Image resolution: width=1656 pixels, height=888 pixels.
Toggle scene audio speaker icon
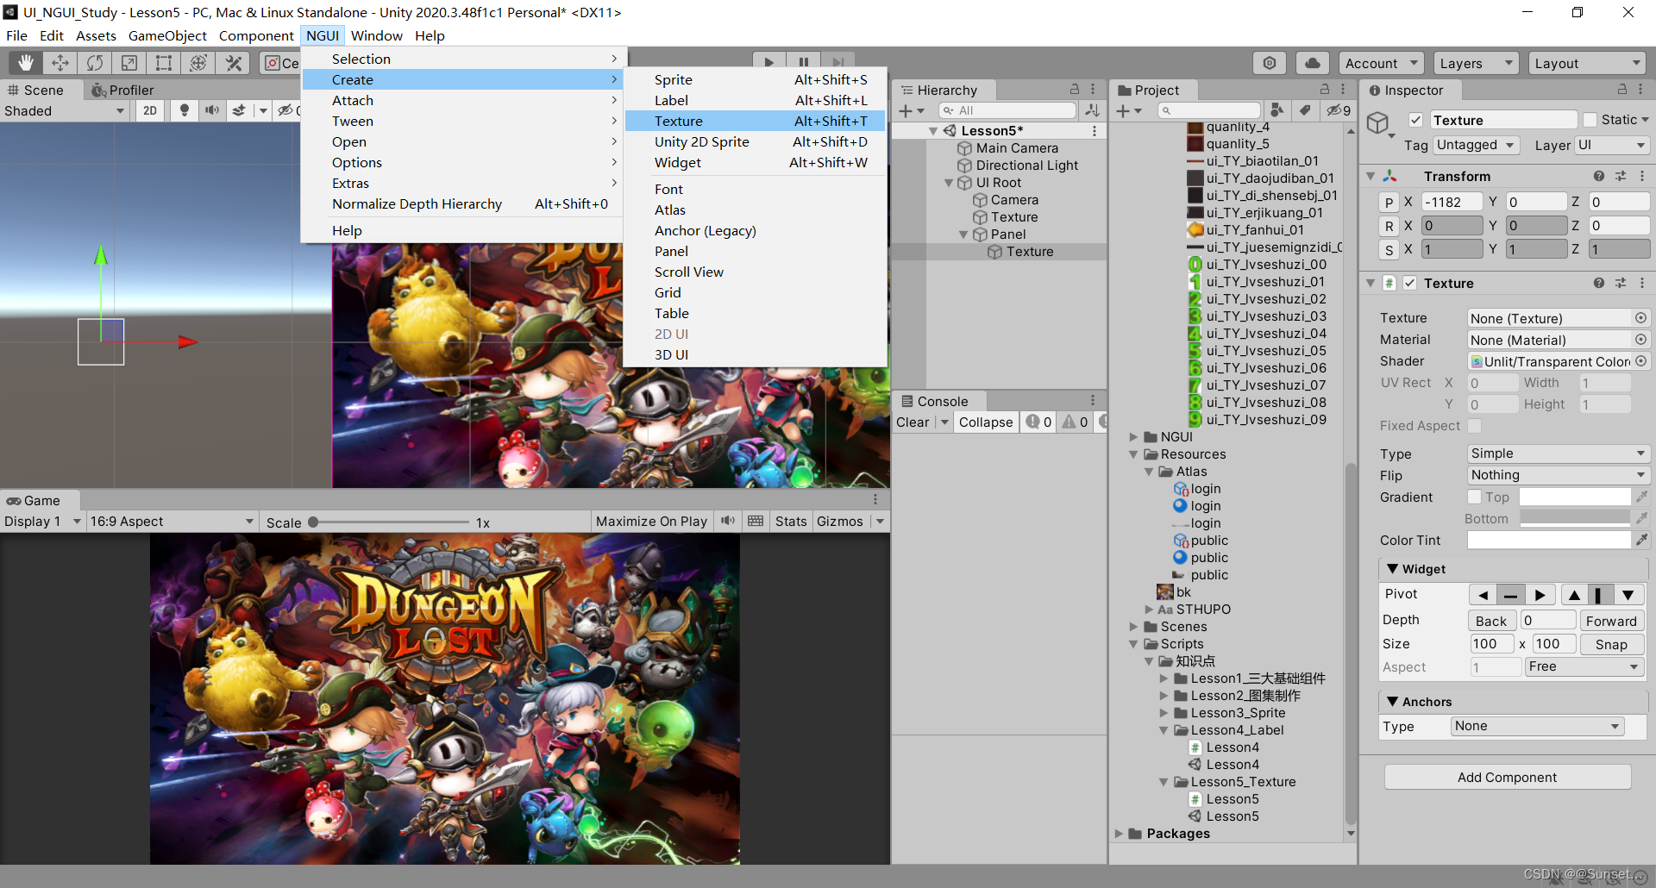pyautogui.click(x=211, y=110)
